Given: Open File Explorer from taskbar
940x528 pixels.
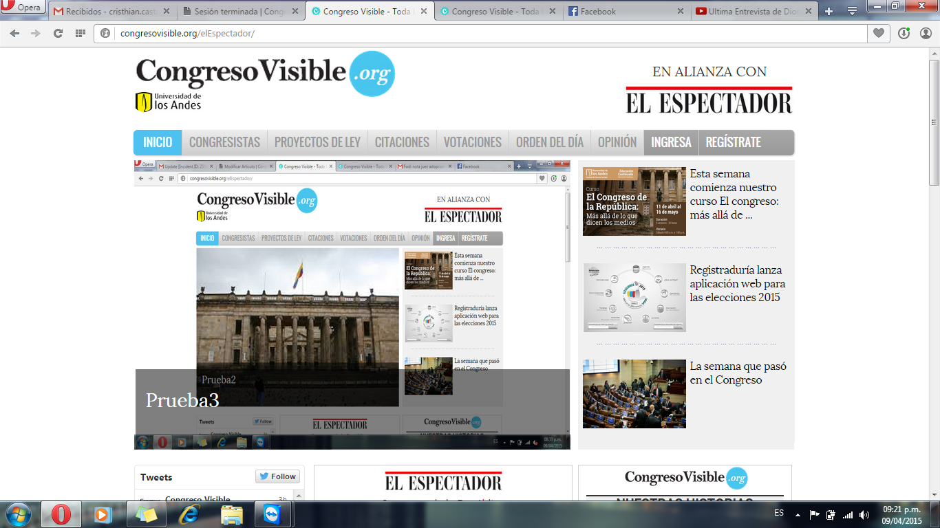Looking at the screenshot, I should 231,514.
